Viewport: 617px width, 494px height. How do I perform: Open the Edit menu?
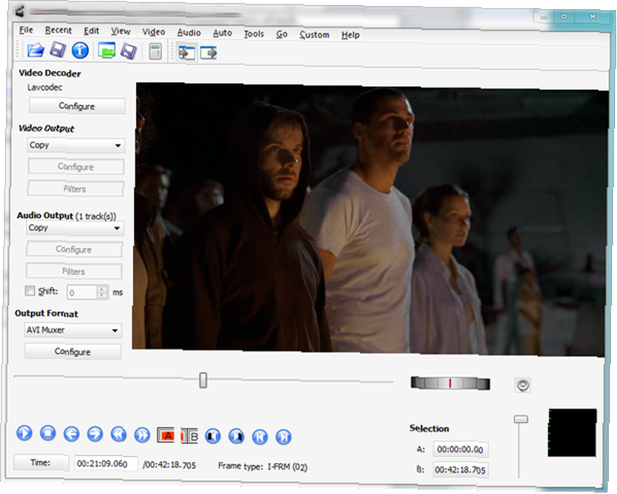click(91, 31)
